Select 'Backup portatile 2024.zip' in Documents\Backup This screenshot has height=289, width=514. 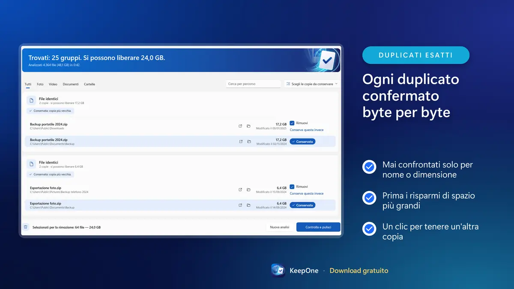coord(49,140)
